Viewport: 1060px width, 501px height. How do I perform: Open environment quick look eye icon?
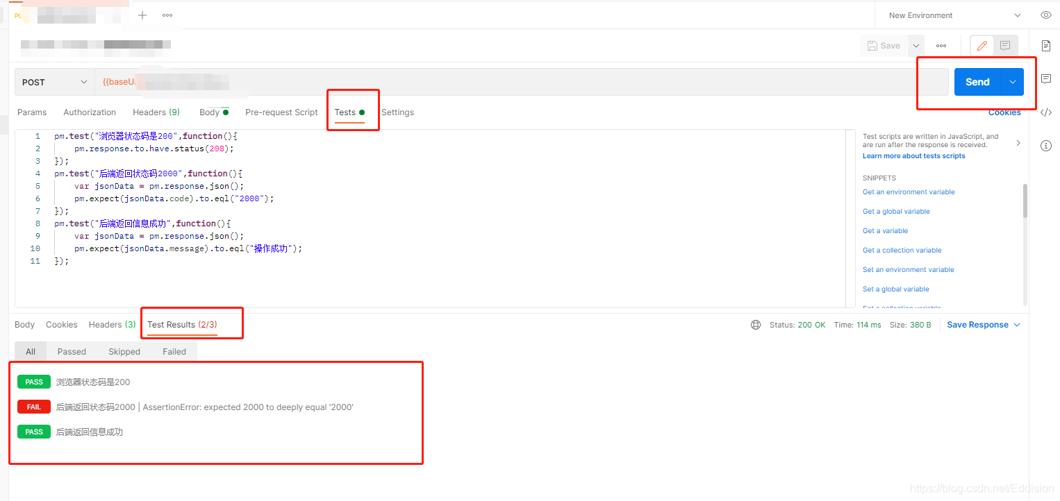click(1045, 15)
